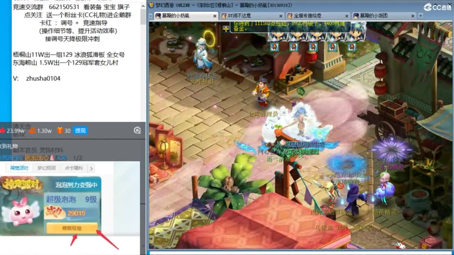This screenshot has height=255, width=454.
Task: Switch to the 神宠派对 tab
Action: click(x=19, y=168)
